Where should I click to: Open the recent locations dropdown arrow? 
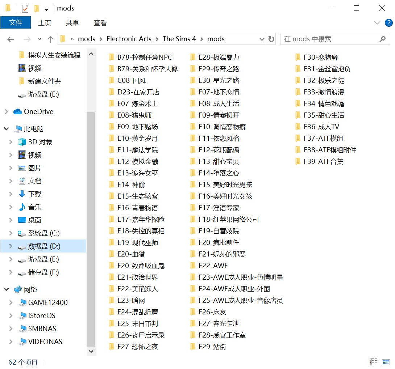pyautogui.click(x=39, y=39)
